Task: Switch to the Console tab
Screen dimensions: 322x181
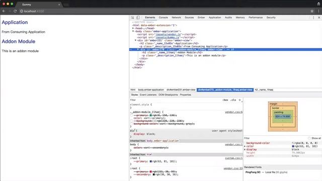Action: click(163, 18)
